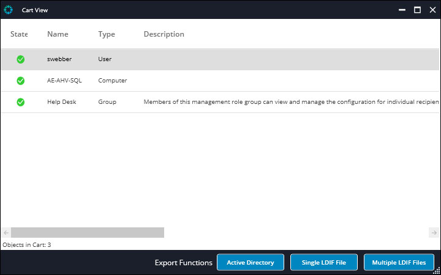The height and width of the screenshot is (275, 441).
Task: Click the resize grip in window corner
Action: 437,271
